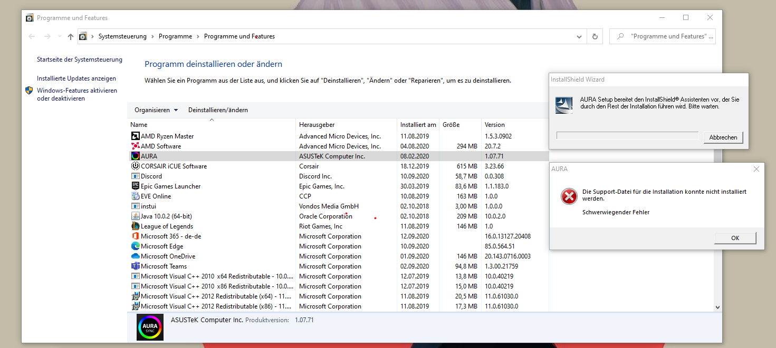
Task: Click the InstallShield Wizard computer icon
Action: point(564,105)
